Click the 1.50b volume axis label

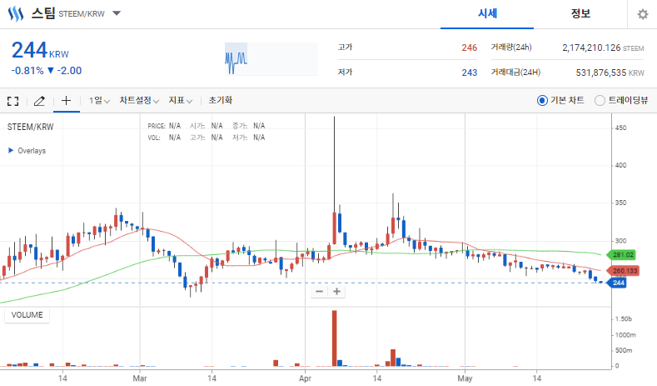point(624,319)
